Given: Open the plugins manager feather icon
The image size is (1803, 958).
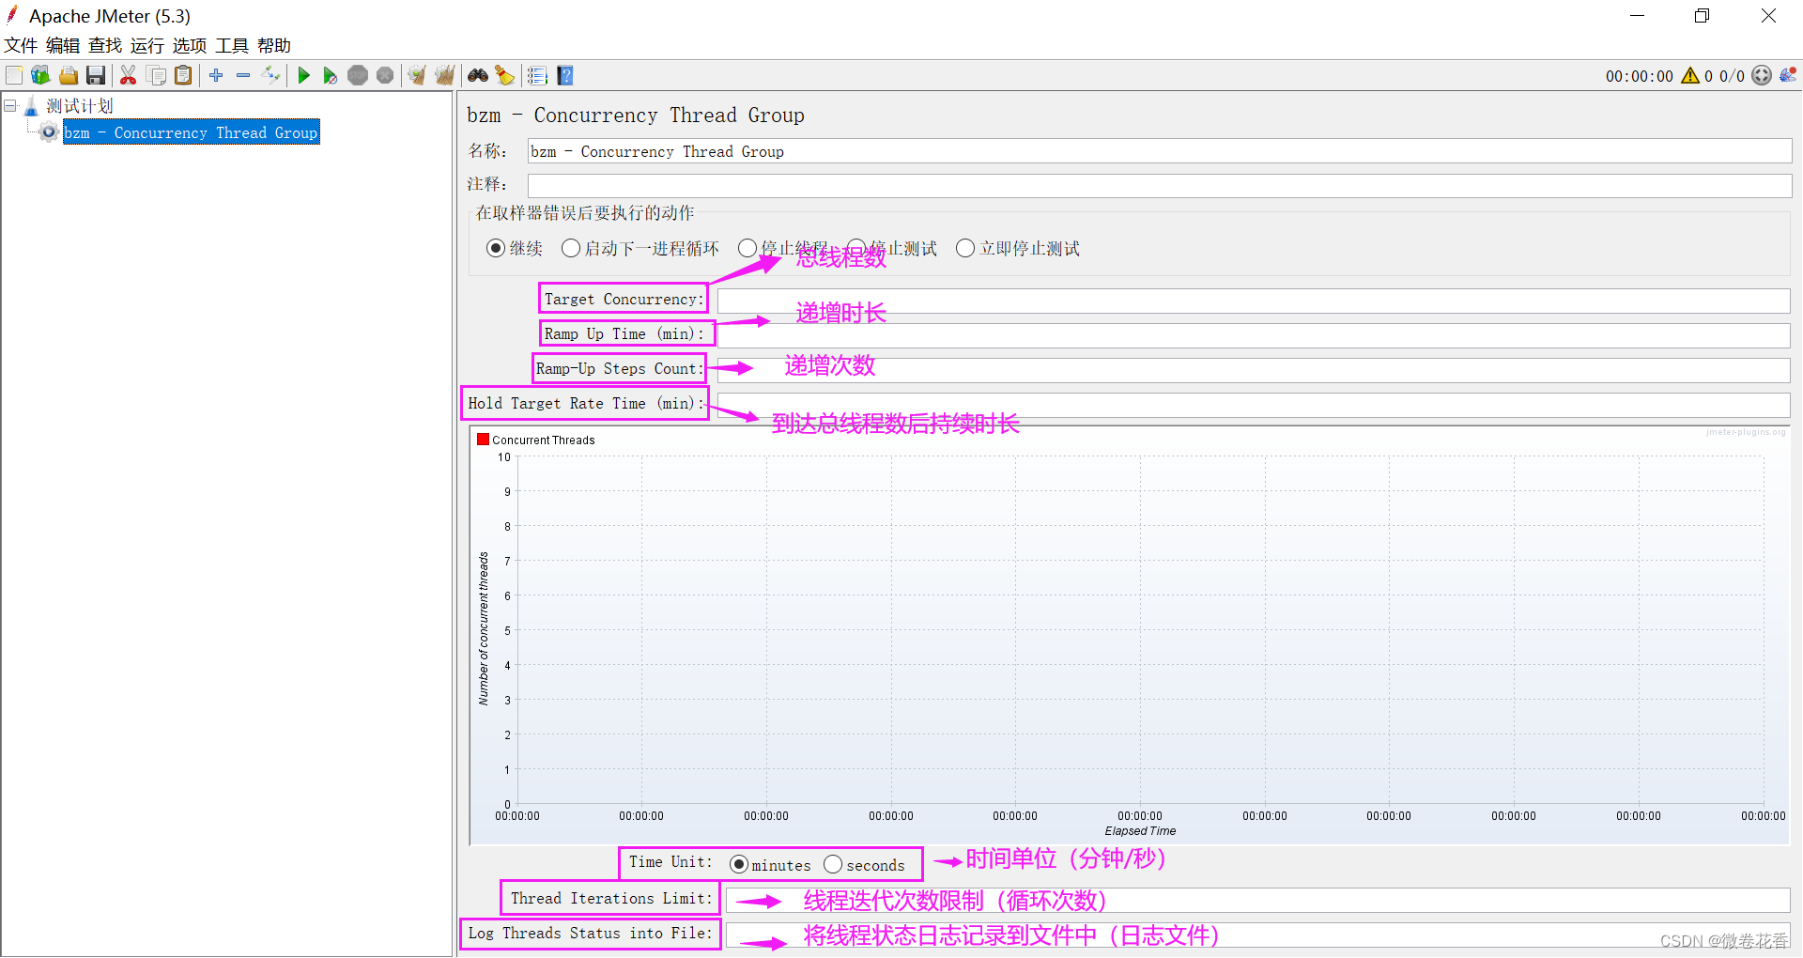Looking at the screenshot, I should point(1788,75).
